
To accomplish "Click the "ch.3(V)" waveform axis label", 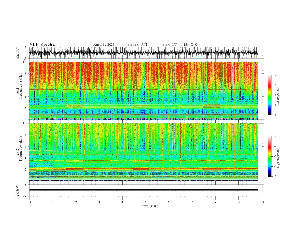I will [x=18, y=190].
